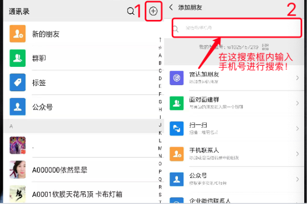Screen dimensions: 307x204
Task: Tap 手机联系人 orange icon
Action: (x=177, y=154)
